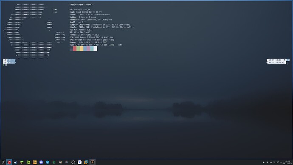Open the application launcher in the taskbar
The image size is (293, 165).
[3, 162]
